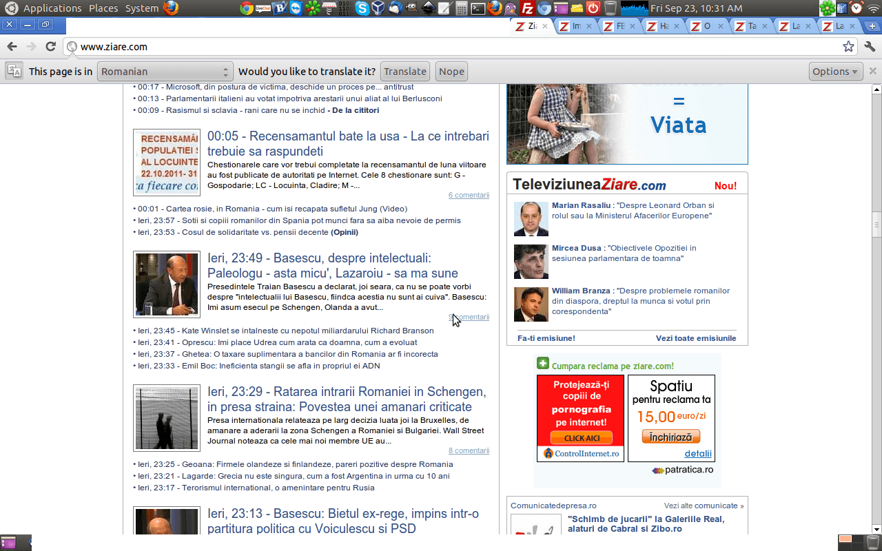Click the Basescu interview thumbnail image
Image resolution: width=882 pixels, height=551 pixels.
point(167,284)
